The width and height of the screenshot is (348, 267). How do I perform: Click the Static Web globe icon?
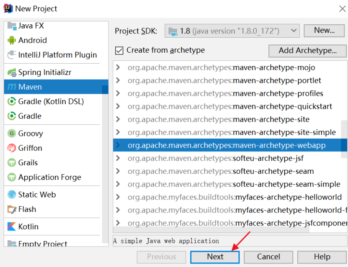[x=12, y=195]
